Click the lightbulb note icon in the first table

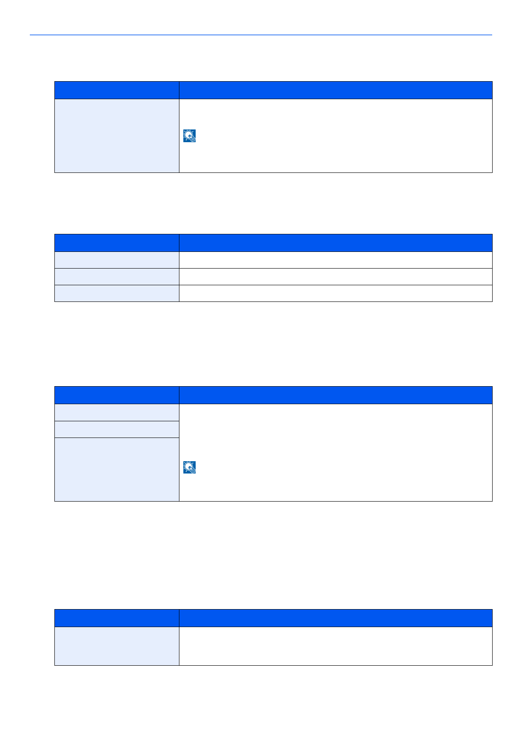tap(189, 136)
